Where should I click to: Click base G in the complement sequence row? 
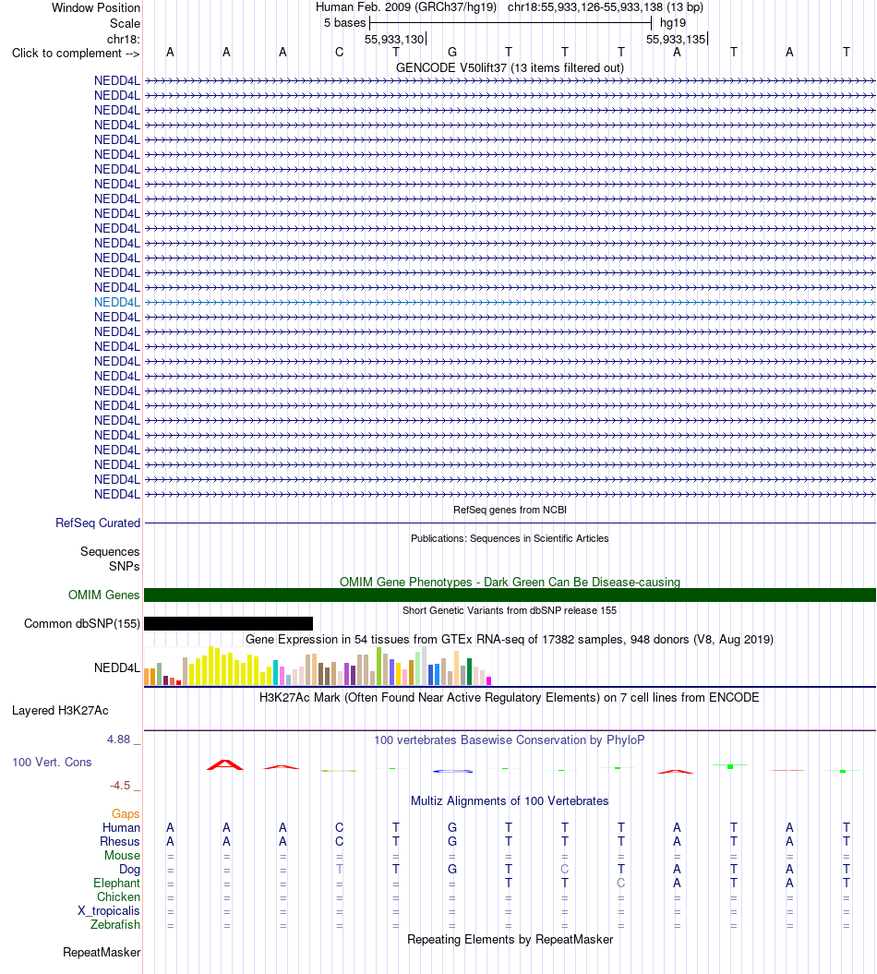452,53
